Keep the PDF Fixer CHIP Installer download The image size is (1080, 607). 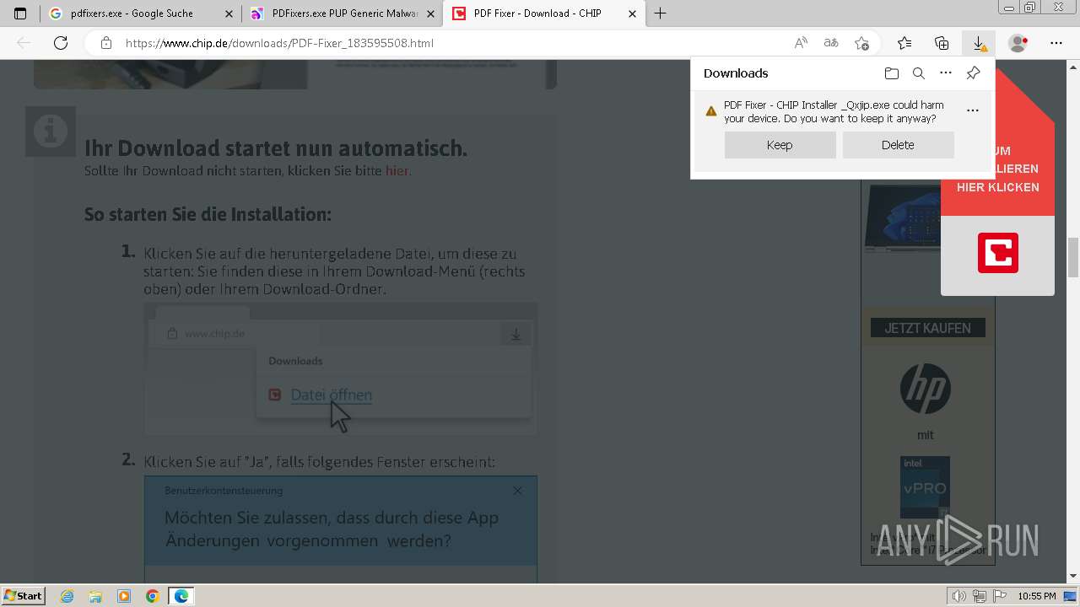(x=780, y=145)
